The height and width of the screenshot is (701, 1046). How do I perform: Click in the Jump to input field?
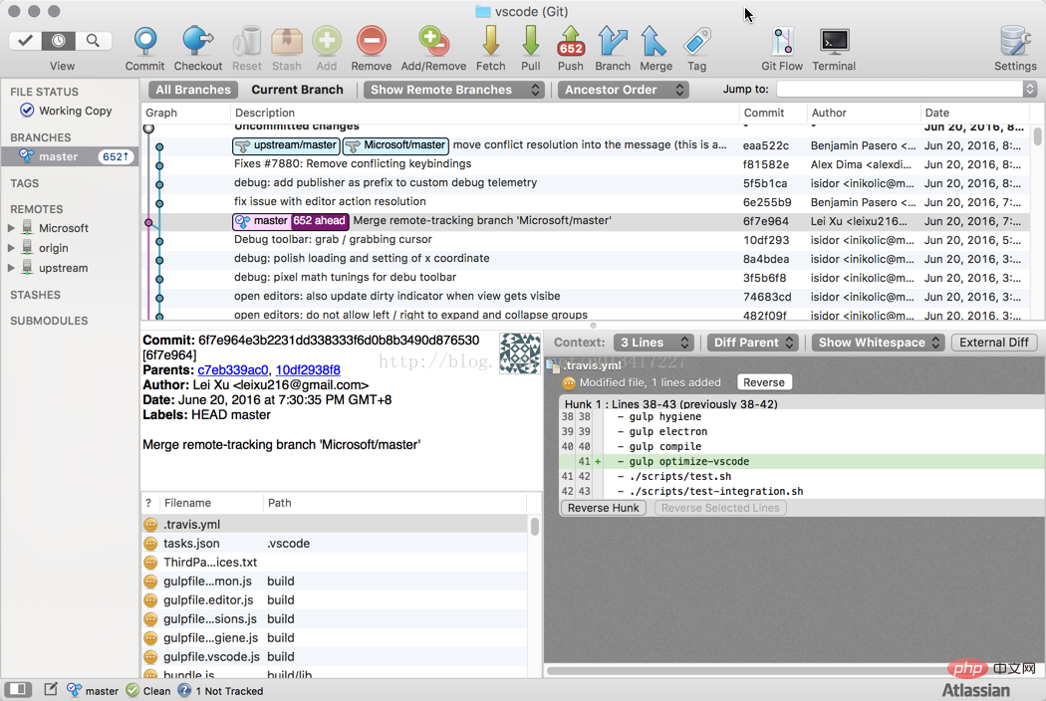click(x=900, y=89)
